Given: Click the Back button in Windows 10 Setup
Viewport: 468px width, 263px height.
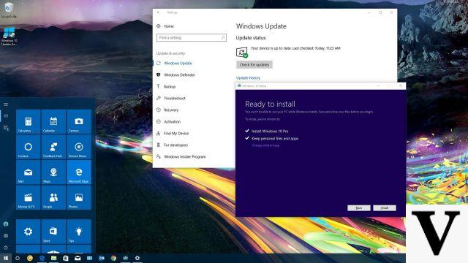Looking at the screenshot, I should tap(359, 207).
